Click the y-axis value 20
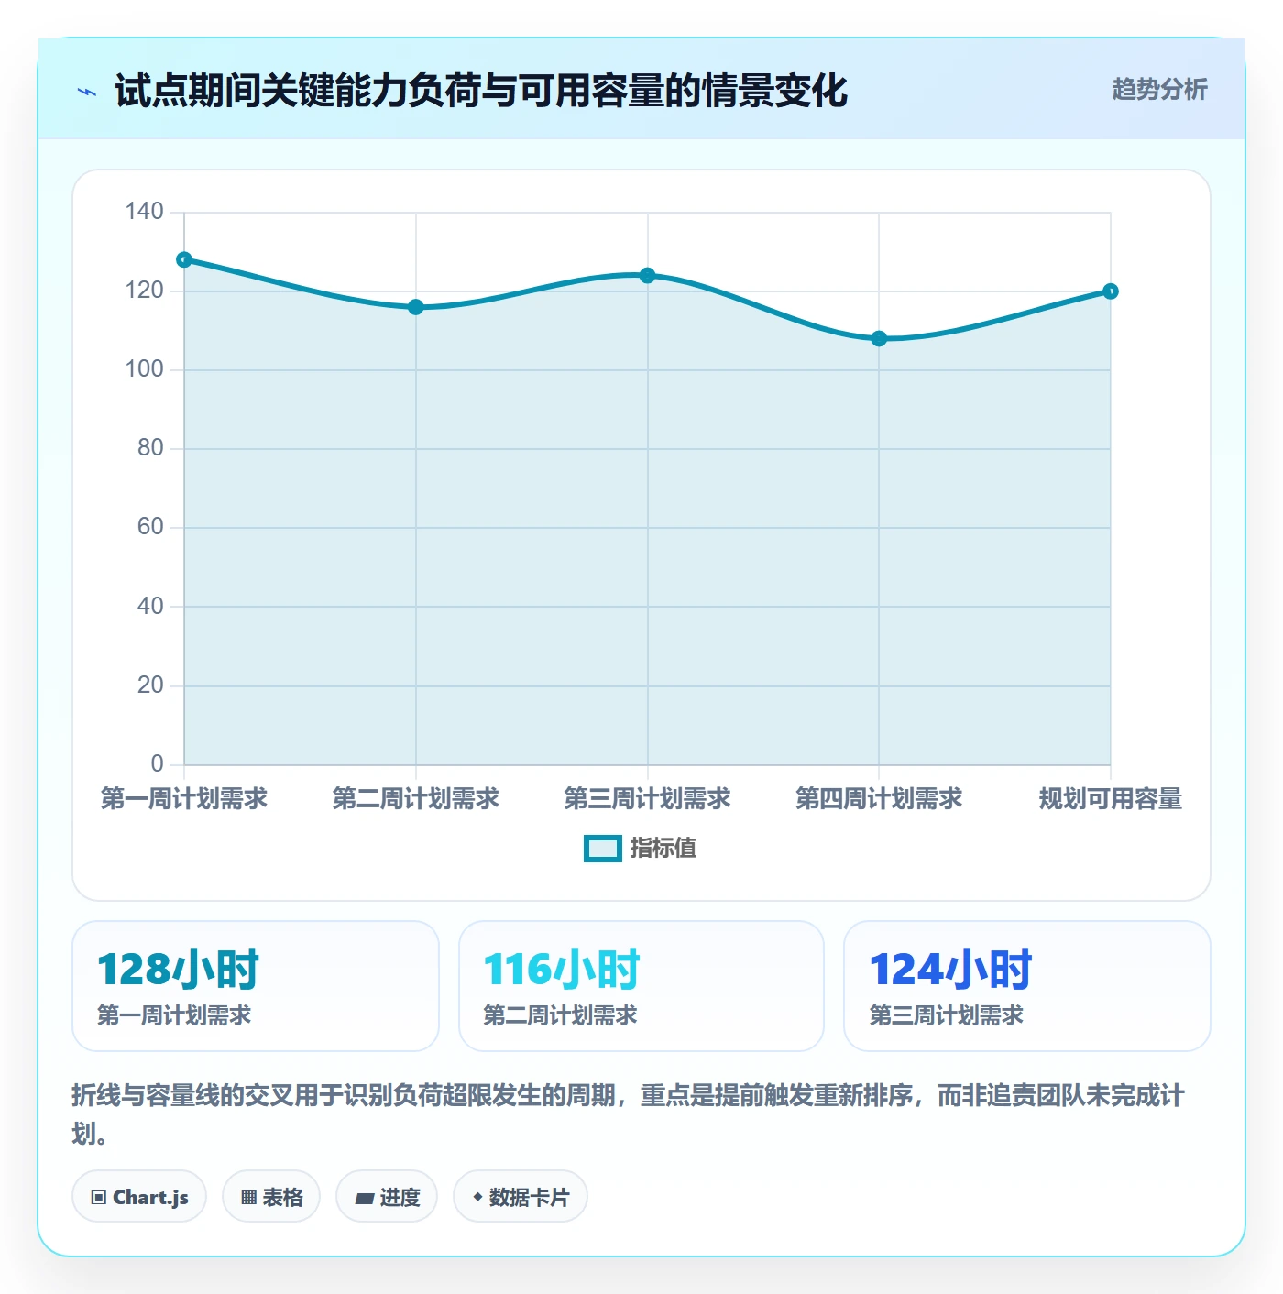The image size is (1283, 1294). tap(150, 685)
